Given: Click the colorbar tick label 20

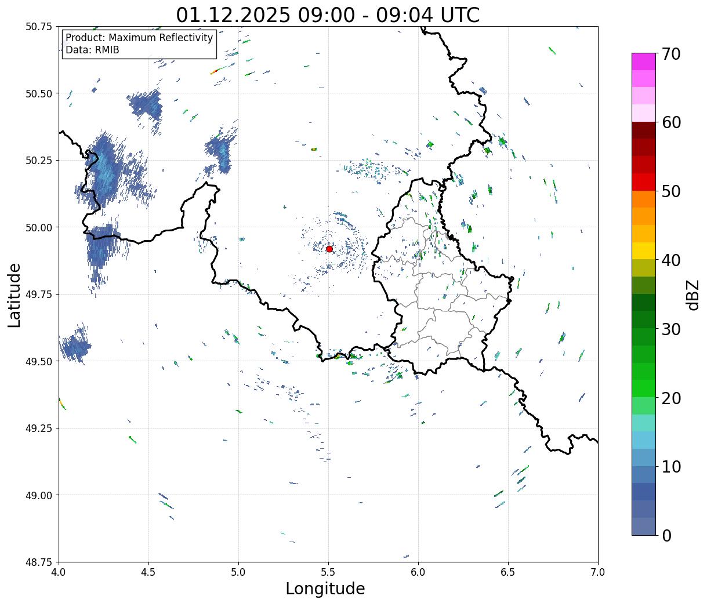Looking at the screenshot, I should tap(671, 398).
